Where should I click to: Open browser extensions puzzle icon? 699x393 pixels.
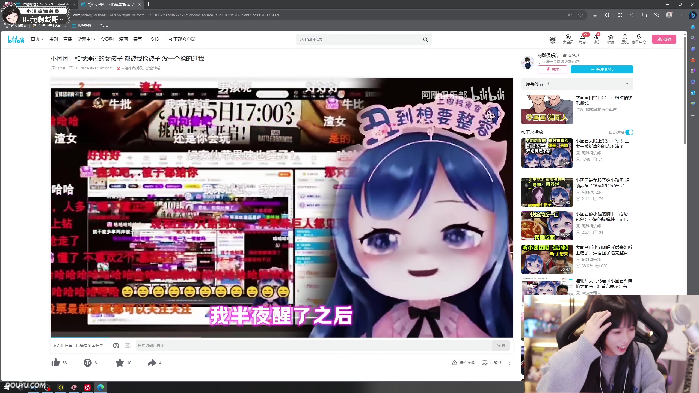(x=607, y=15)
